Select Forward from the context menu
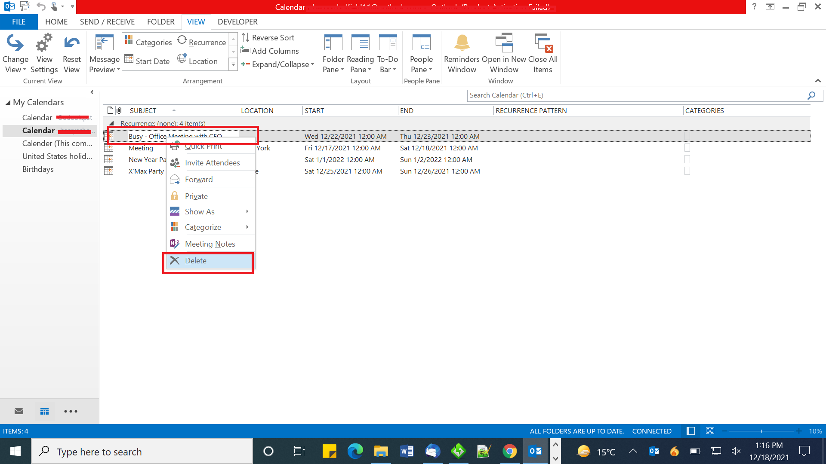Screen dimensions: 826x464 pyautogui.click(x=199, y=179)
